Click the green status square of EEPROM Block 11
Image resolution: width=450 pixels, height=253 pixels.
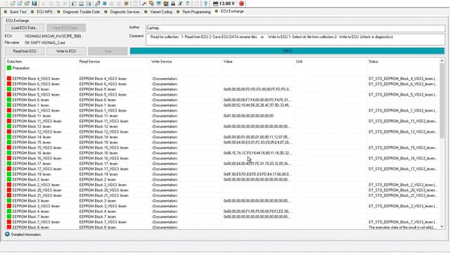tap(9, 115)
